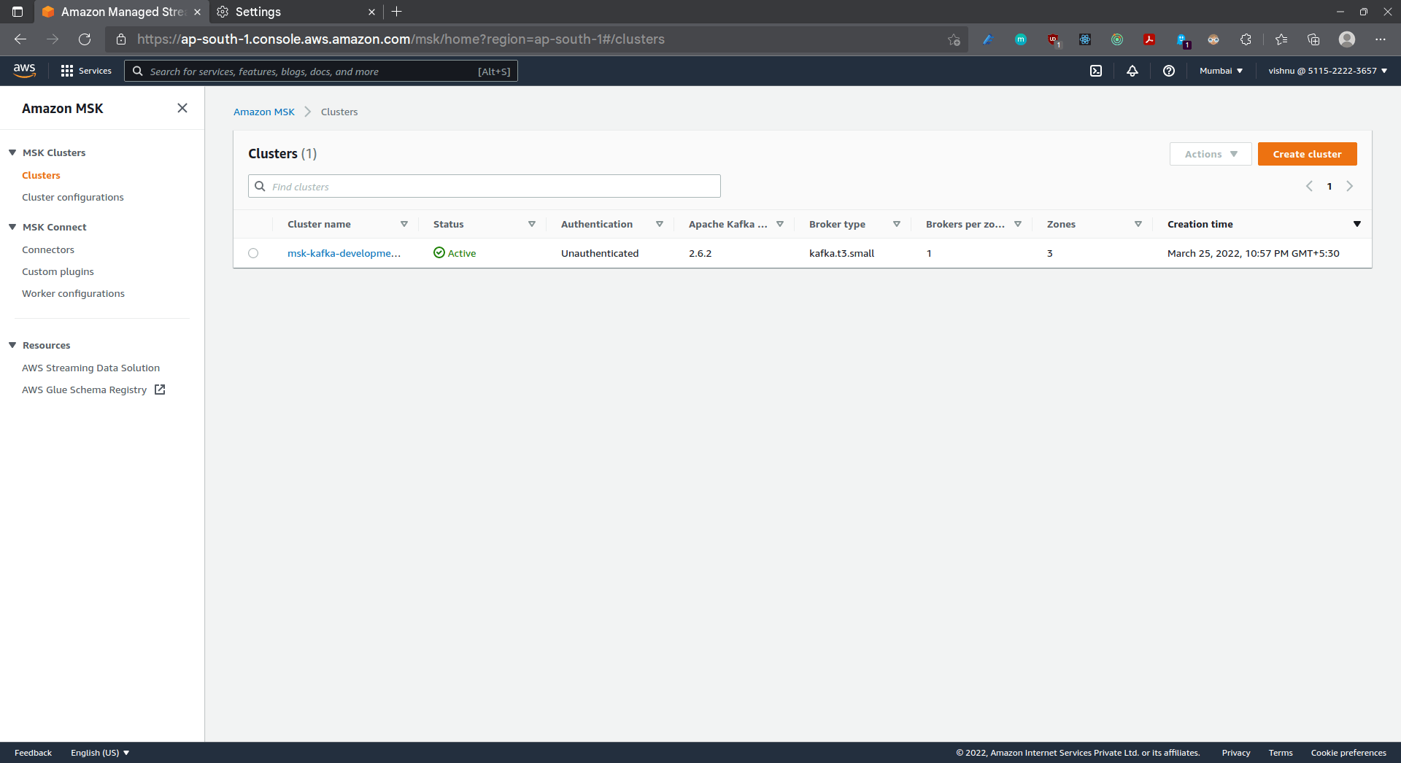The width and height of the screenshot is (1401, 763).
Task: Collapse the MSK Clusters section
Action: point(12,152)
